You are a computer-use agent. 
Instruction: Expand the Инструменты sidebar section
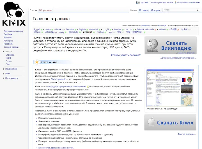pyautogui.click(x=4, y=78)
